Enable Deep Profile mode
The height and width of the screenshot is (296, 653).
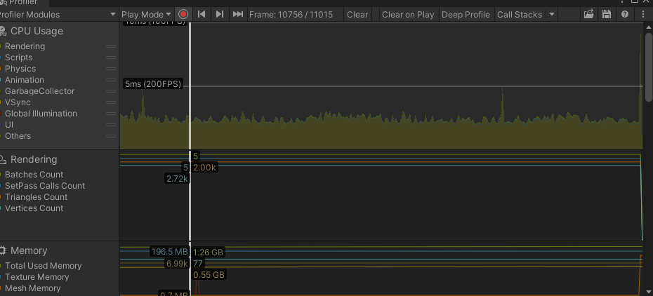pos(466,14)
